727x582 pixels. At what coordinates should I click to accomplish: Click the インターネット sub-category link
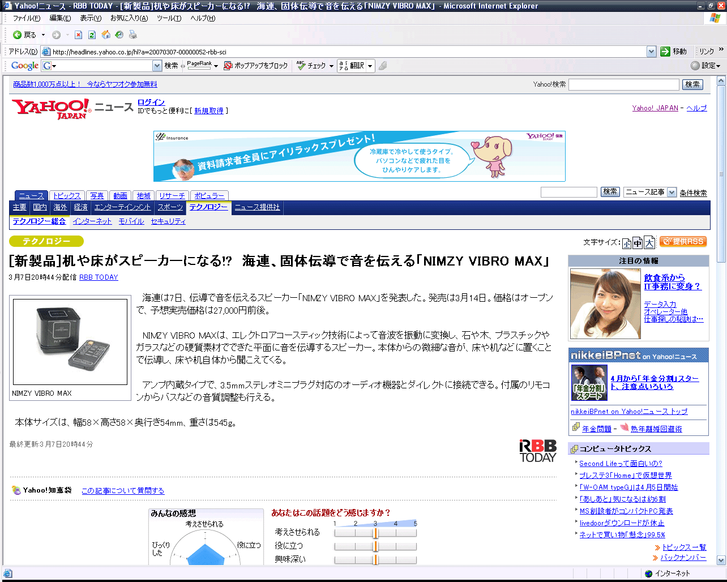tap(92, 221)
